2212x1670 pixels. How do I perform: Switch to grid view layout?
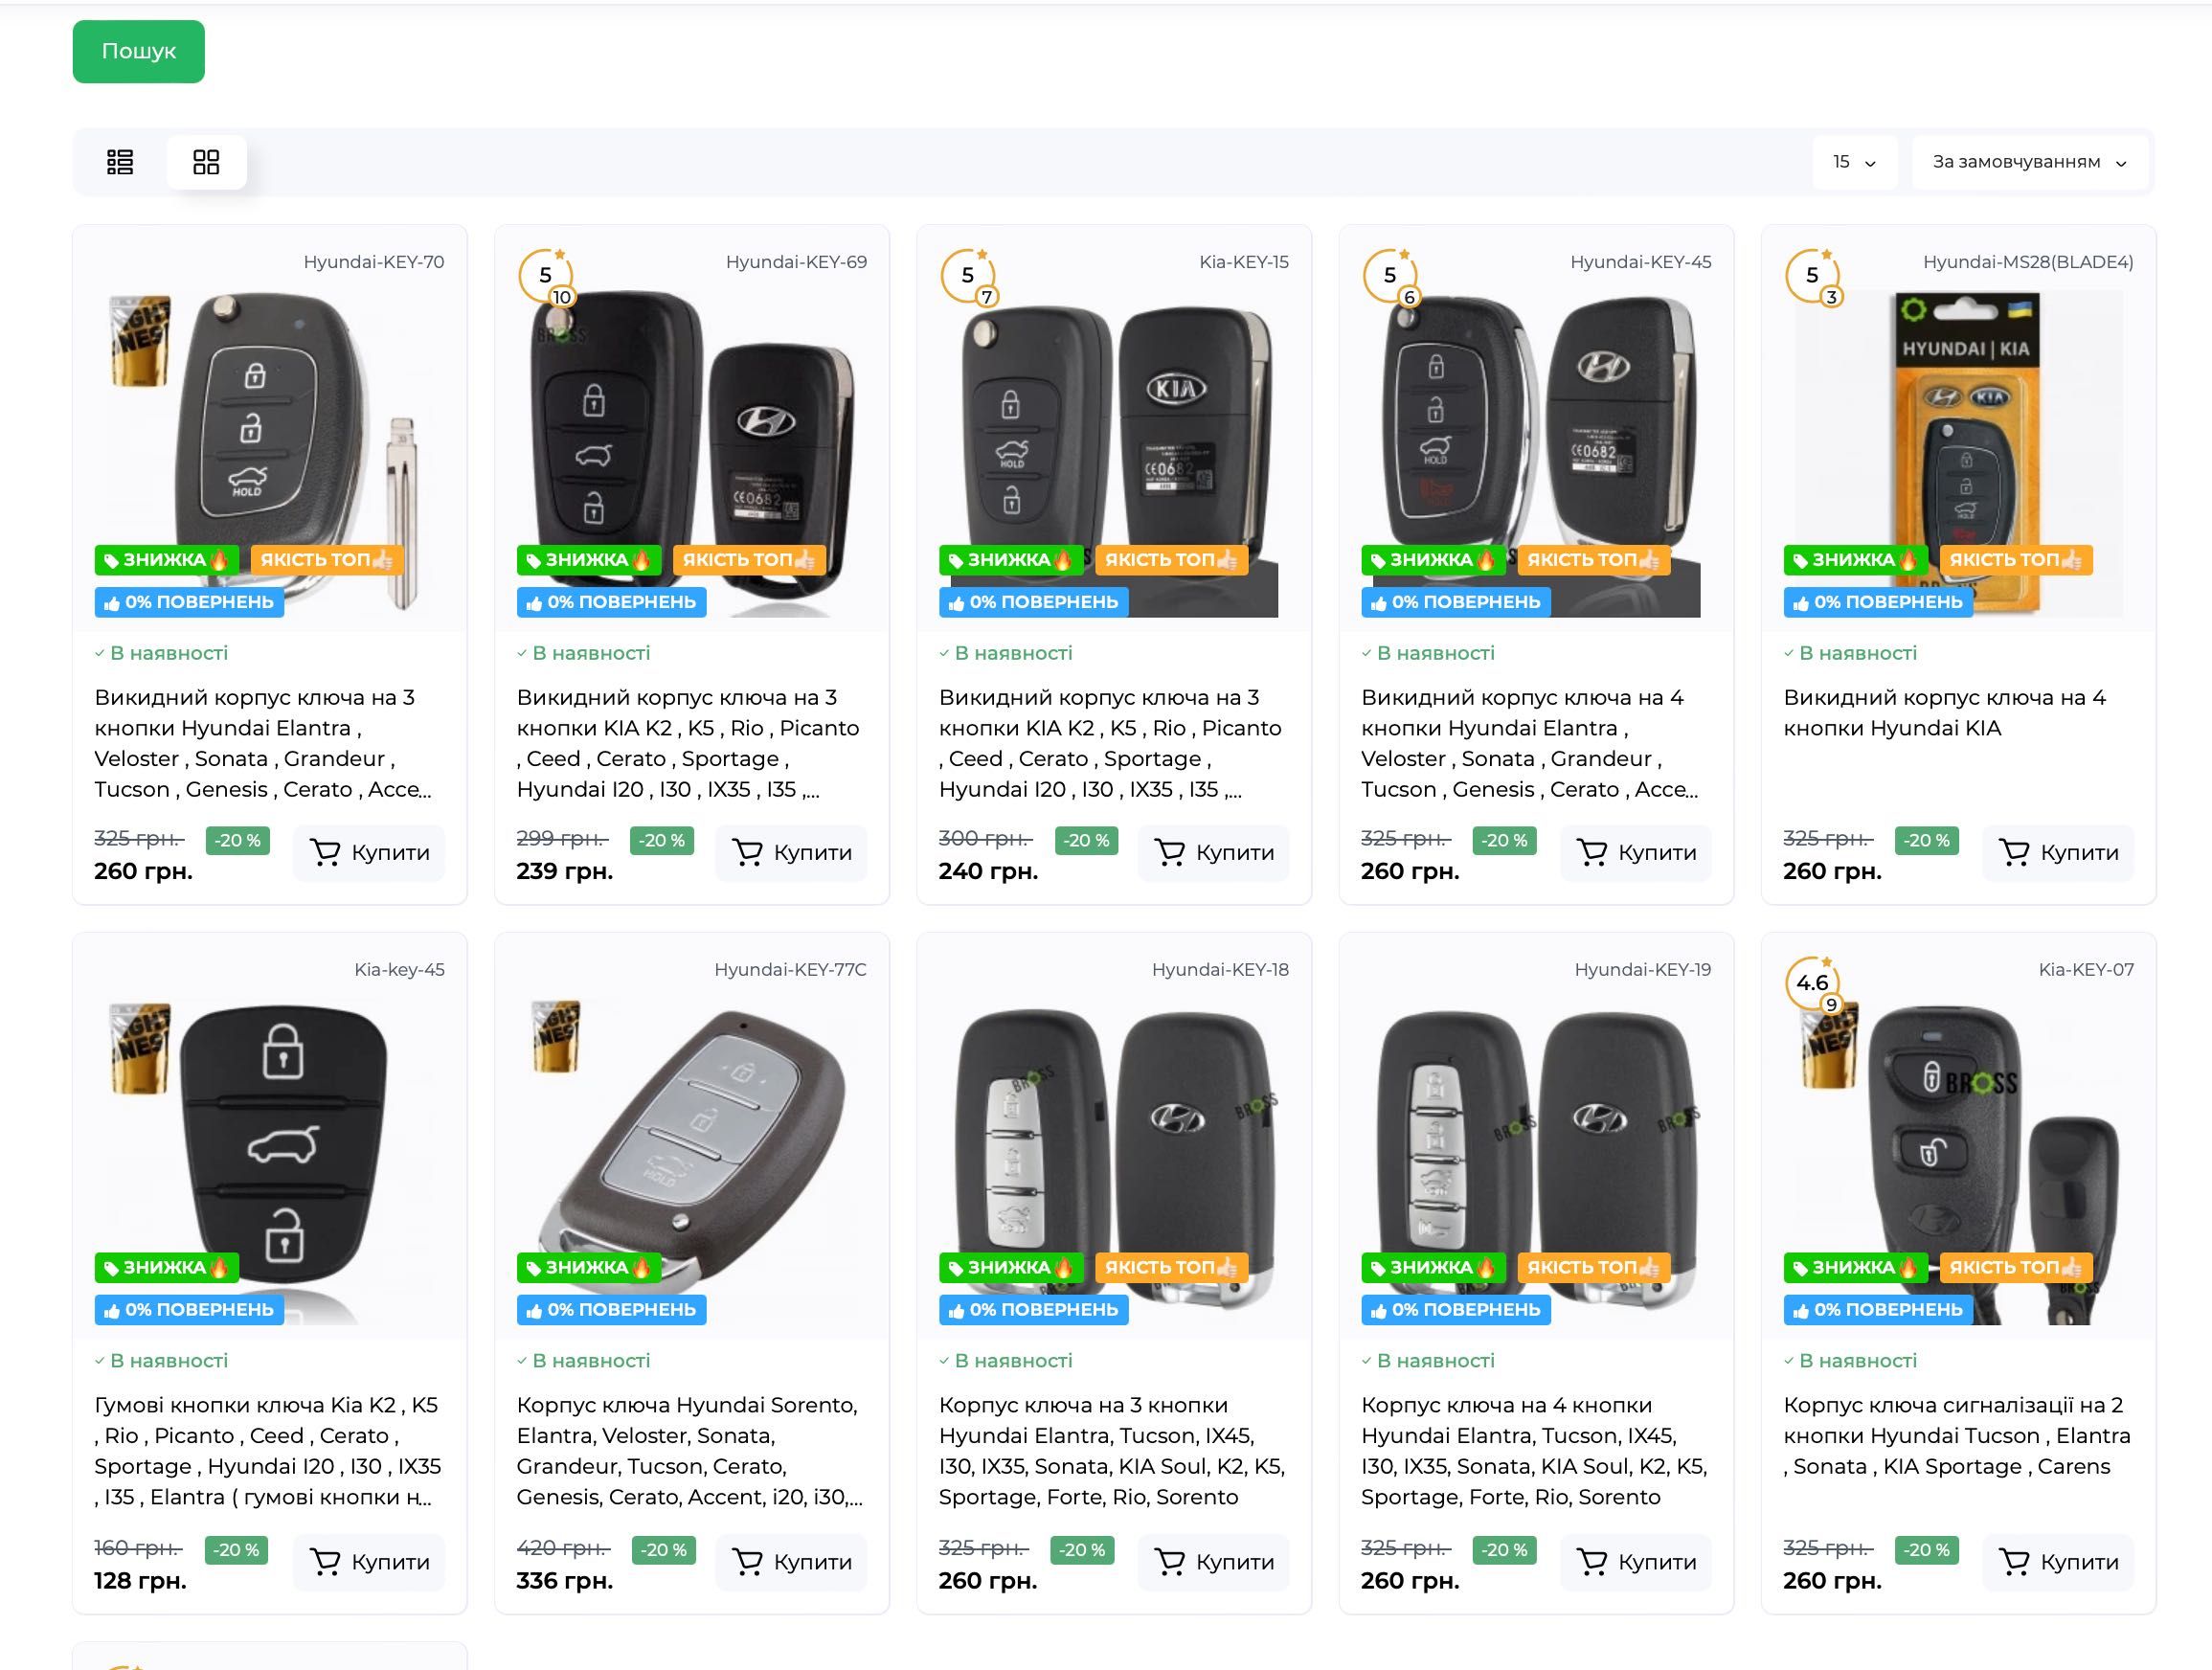tap(206, 162)
